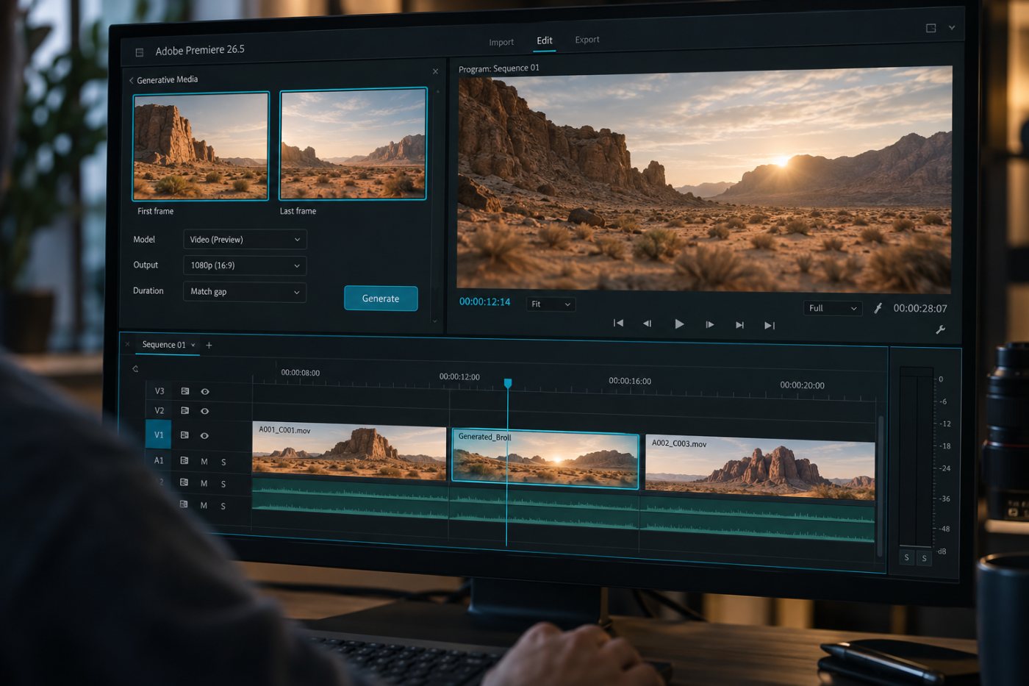Mute the second audio track
The height and width of the screenshot is (686, 1029).
click(x=204, y=484)
